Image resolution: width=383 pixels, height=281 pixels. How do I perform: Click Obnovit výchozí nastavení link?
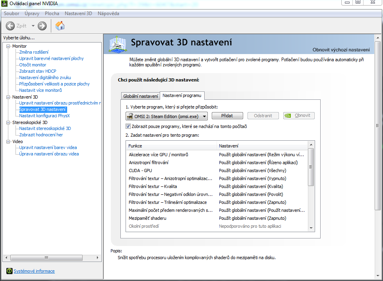[x=341, y=50]
